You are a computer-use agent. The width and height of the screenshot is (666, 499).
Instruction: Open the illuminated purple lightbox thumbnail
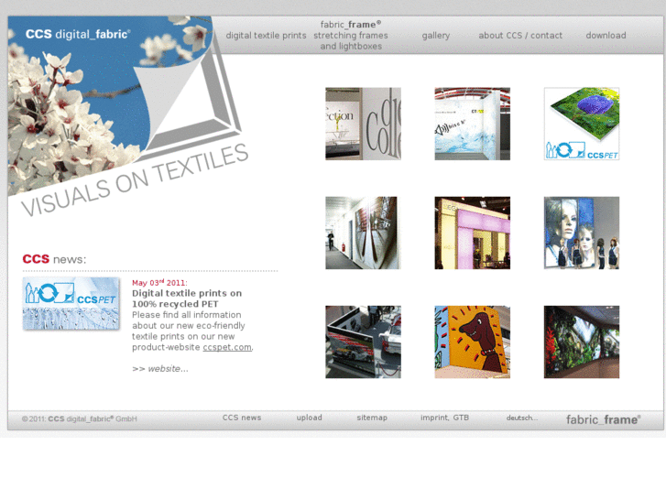472,233
